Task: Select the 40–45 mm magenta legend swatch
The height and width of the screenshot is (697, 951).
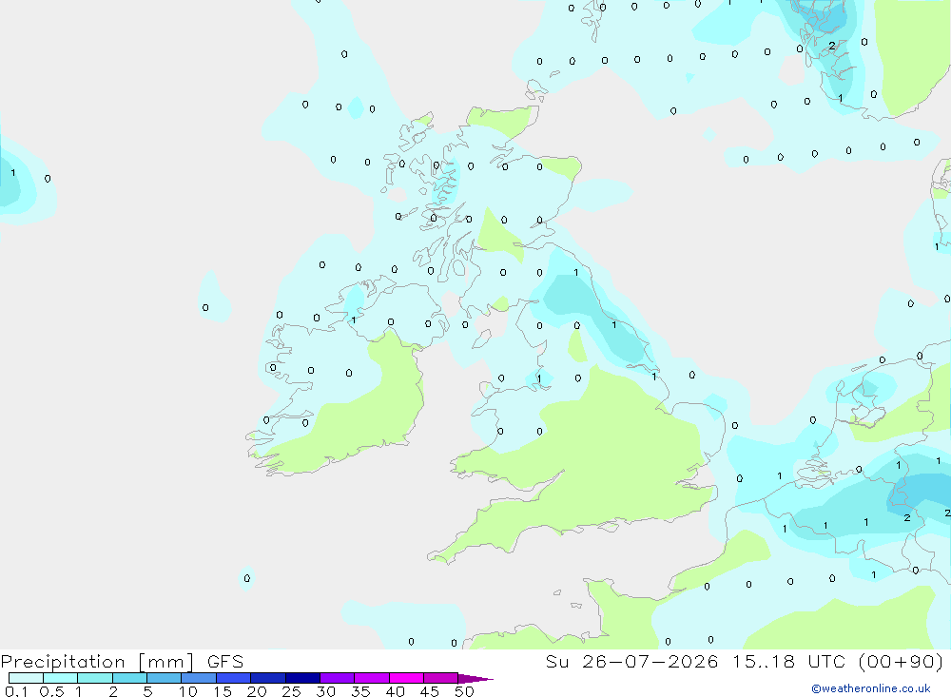Action: (x=406, y=678)
